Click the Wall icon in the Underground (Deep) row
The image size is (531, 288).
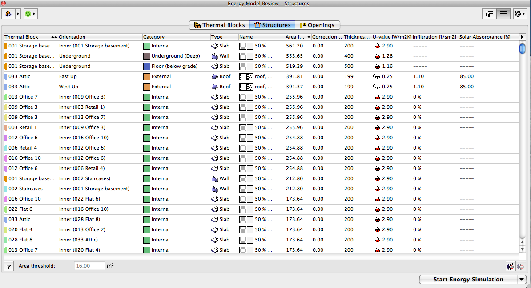point(215,56)
